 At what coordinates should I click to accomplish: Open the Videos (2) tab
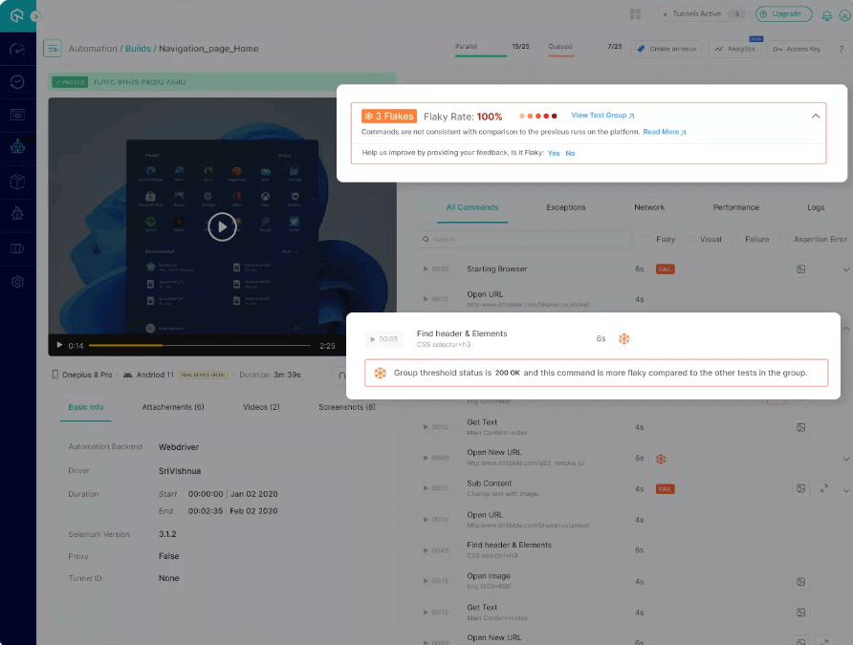point(261,407)
